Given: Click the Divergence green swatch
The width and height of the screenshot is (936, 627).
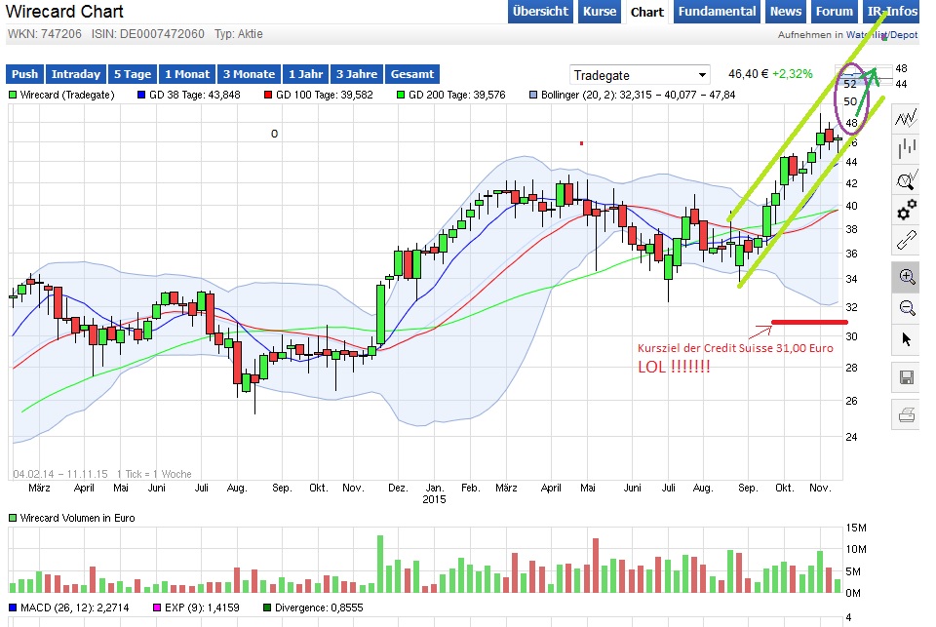Looking at the screenshot, I should 267,607.
